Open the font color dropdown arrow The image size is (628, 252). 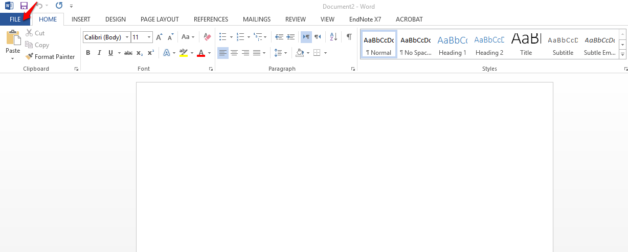coord(209,53)
